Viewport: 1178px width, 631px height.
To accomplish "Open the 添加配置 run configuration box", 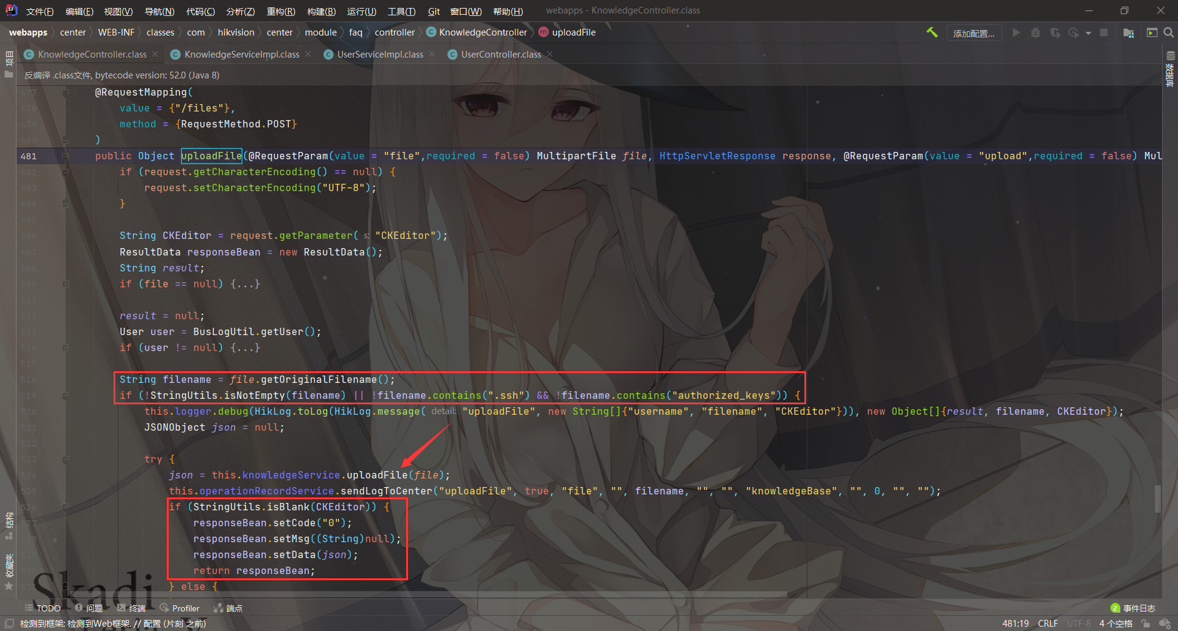I will pyautogui.click(x=974, y=33).
